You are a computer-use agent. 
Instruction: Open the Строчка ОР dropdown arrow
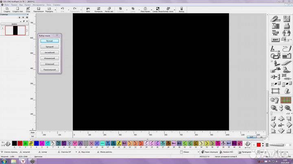pos(76,152)
